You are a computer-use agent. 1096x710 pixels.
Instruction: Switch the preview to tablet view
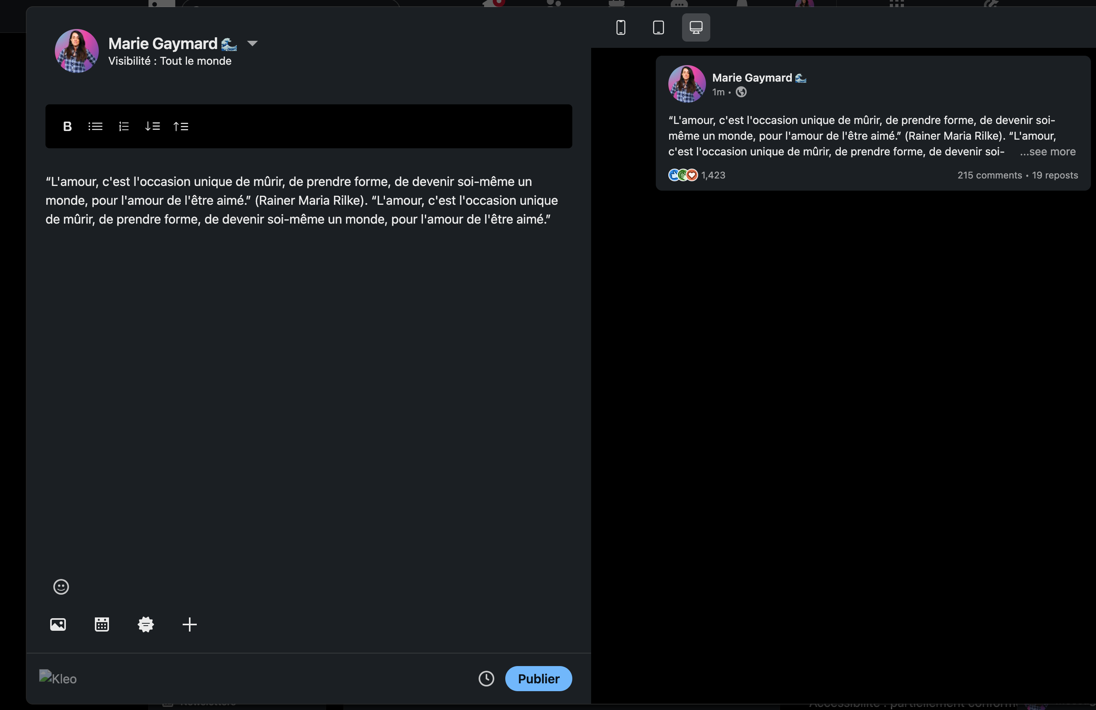point(659,27)
